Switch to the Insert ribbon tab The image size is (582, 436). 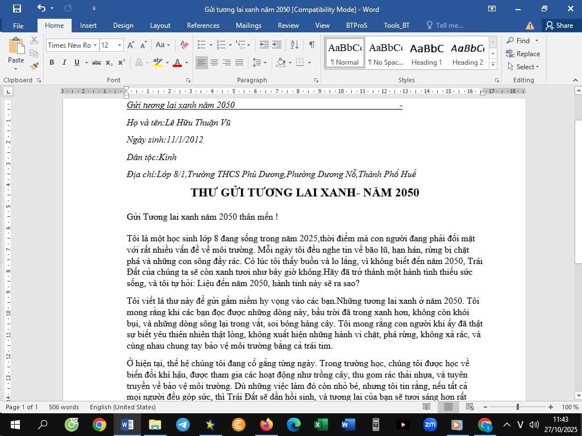tap(88, 26)
